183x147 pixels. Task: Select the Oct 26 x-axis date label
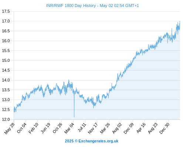(58, 128)
